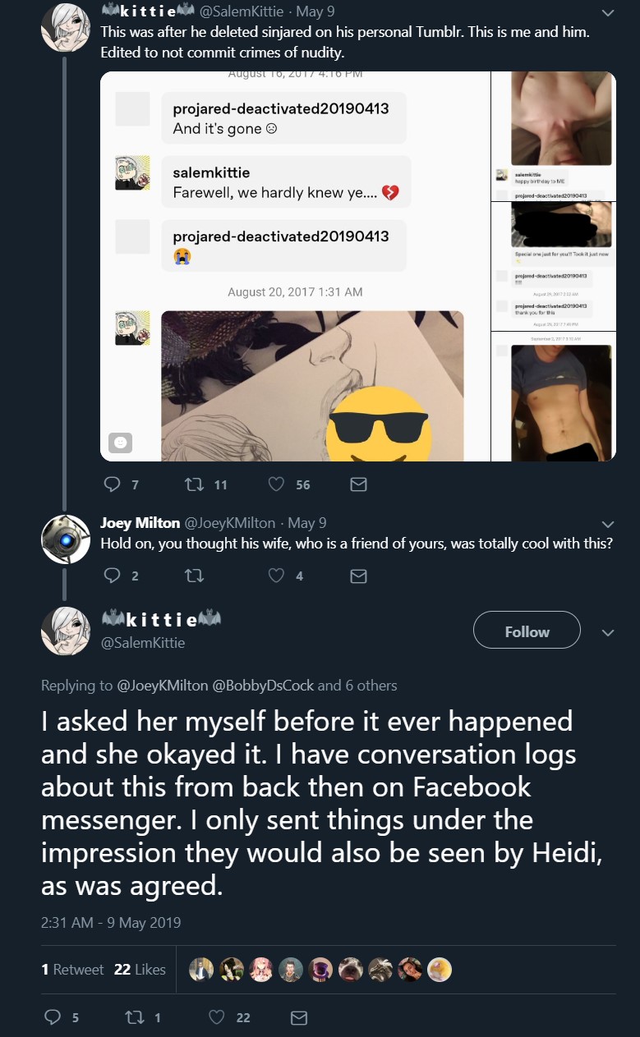Open the Tumblr chat screenshot image
This screenshot has height=1037, width=640.
click(296, 267)
